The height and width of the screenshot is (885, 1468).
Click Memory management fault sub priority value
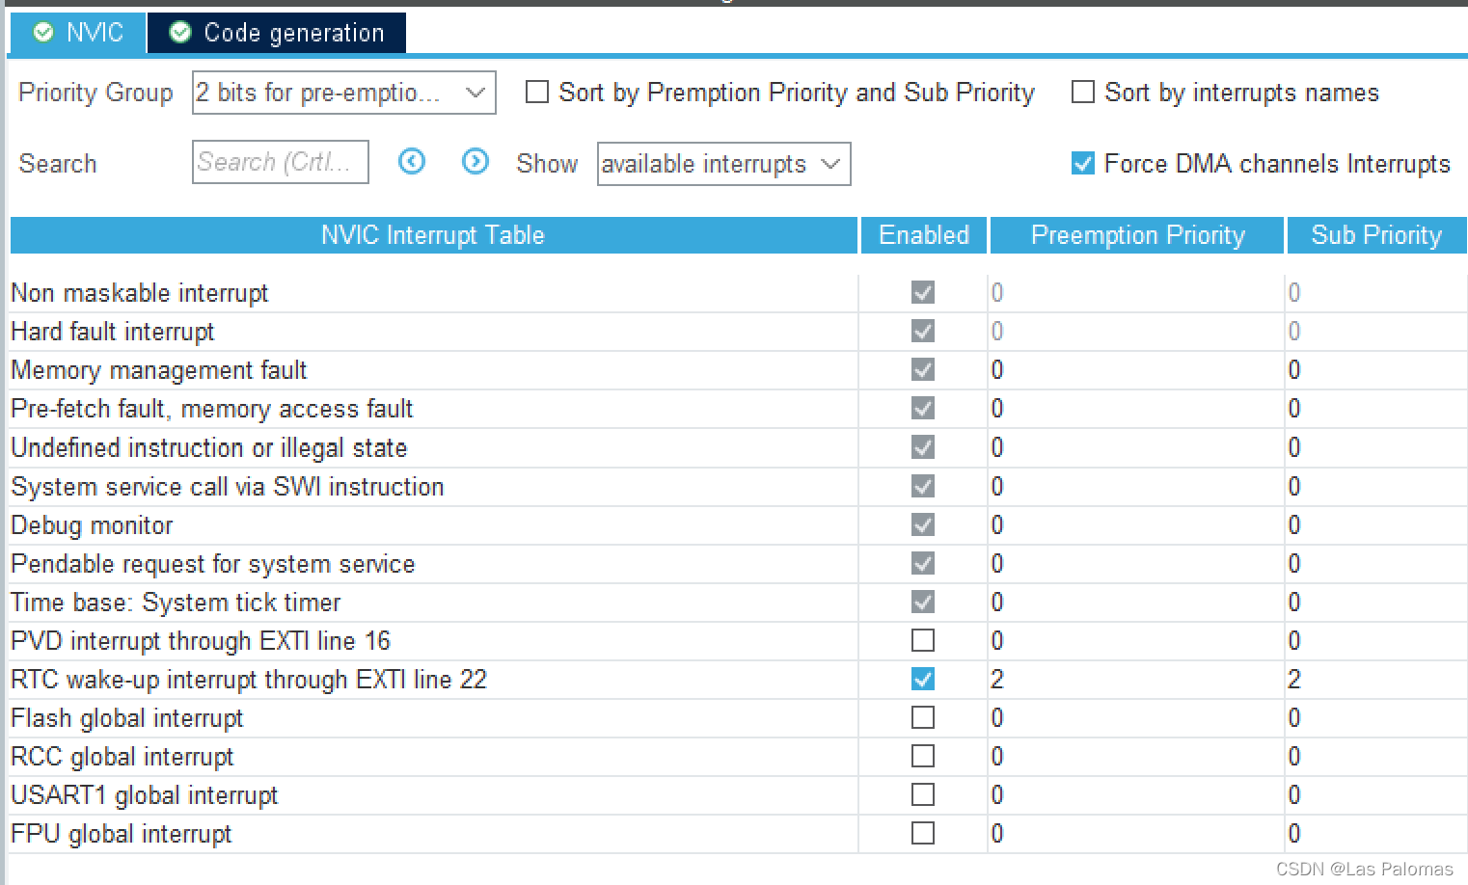[1294, 370]
